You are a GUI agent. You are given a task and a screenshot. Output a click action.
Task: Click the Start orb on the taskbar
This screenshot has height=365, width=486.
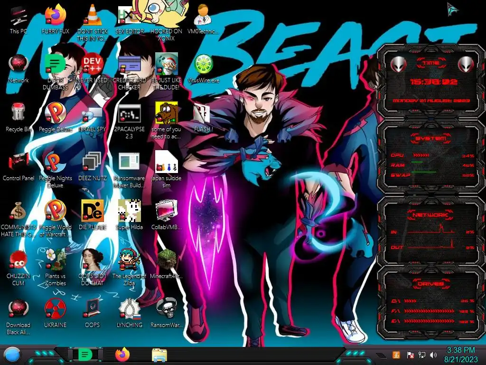point(12,355)
